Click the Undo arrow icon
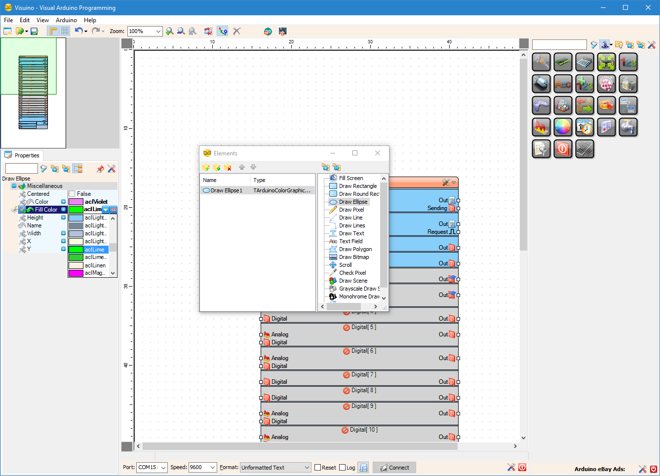The width and height of the screenshot is (660, 476). tap(78, 31)
